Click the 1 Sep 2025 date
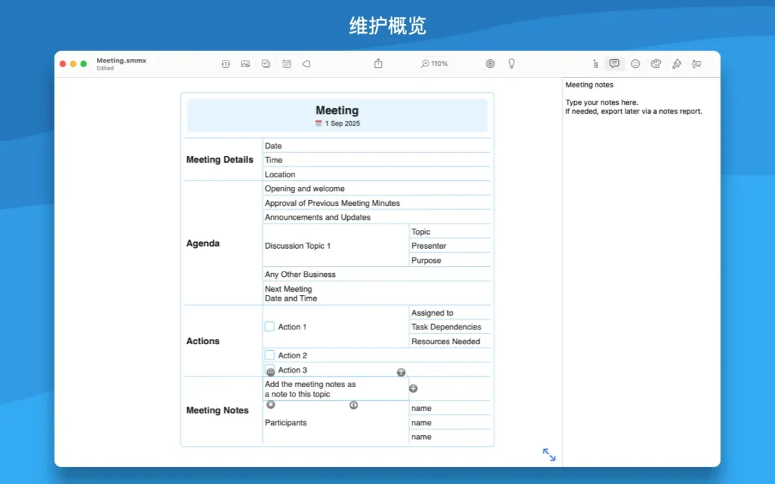 (x=342, y=124)
